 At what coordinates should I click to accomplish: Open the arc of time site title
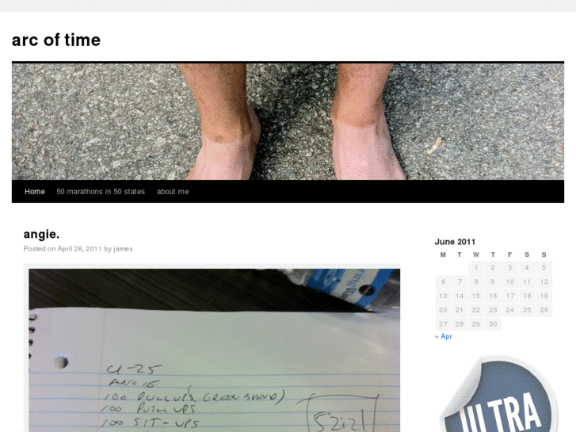click(x=56, y=40)
